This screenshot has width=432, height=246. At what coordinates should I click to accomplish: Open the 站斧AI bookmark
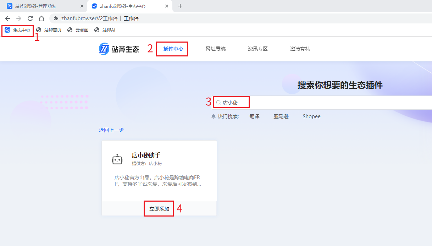[x=105, y=30]
